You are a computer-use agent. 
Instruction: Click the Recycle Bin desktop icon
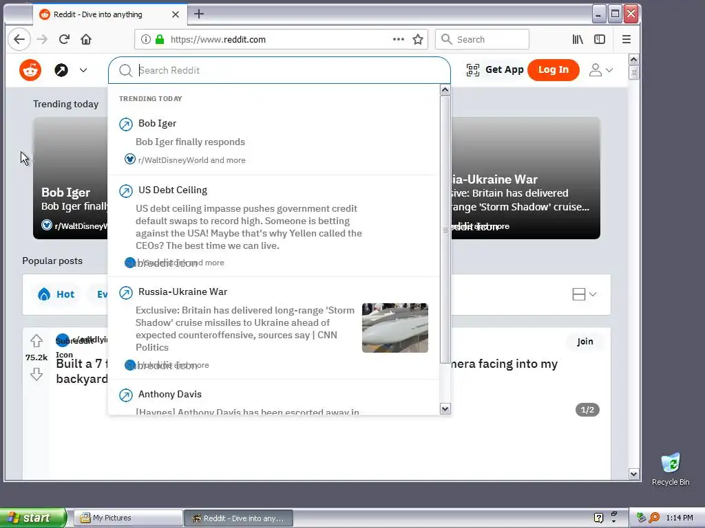point(671,469)
